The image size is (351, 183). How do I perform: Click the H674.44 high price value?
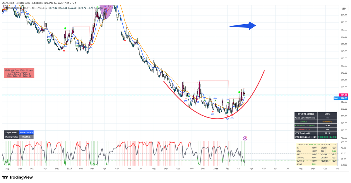[x=62, y=8]
